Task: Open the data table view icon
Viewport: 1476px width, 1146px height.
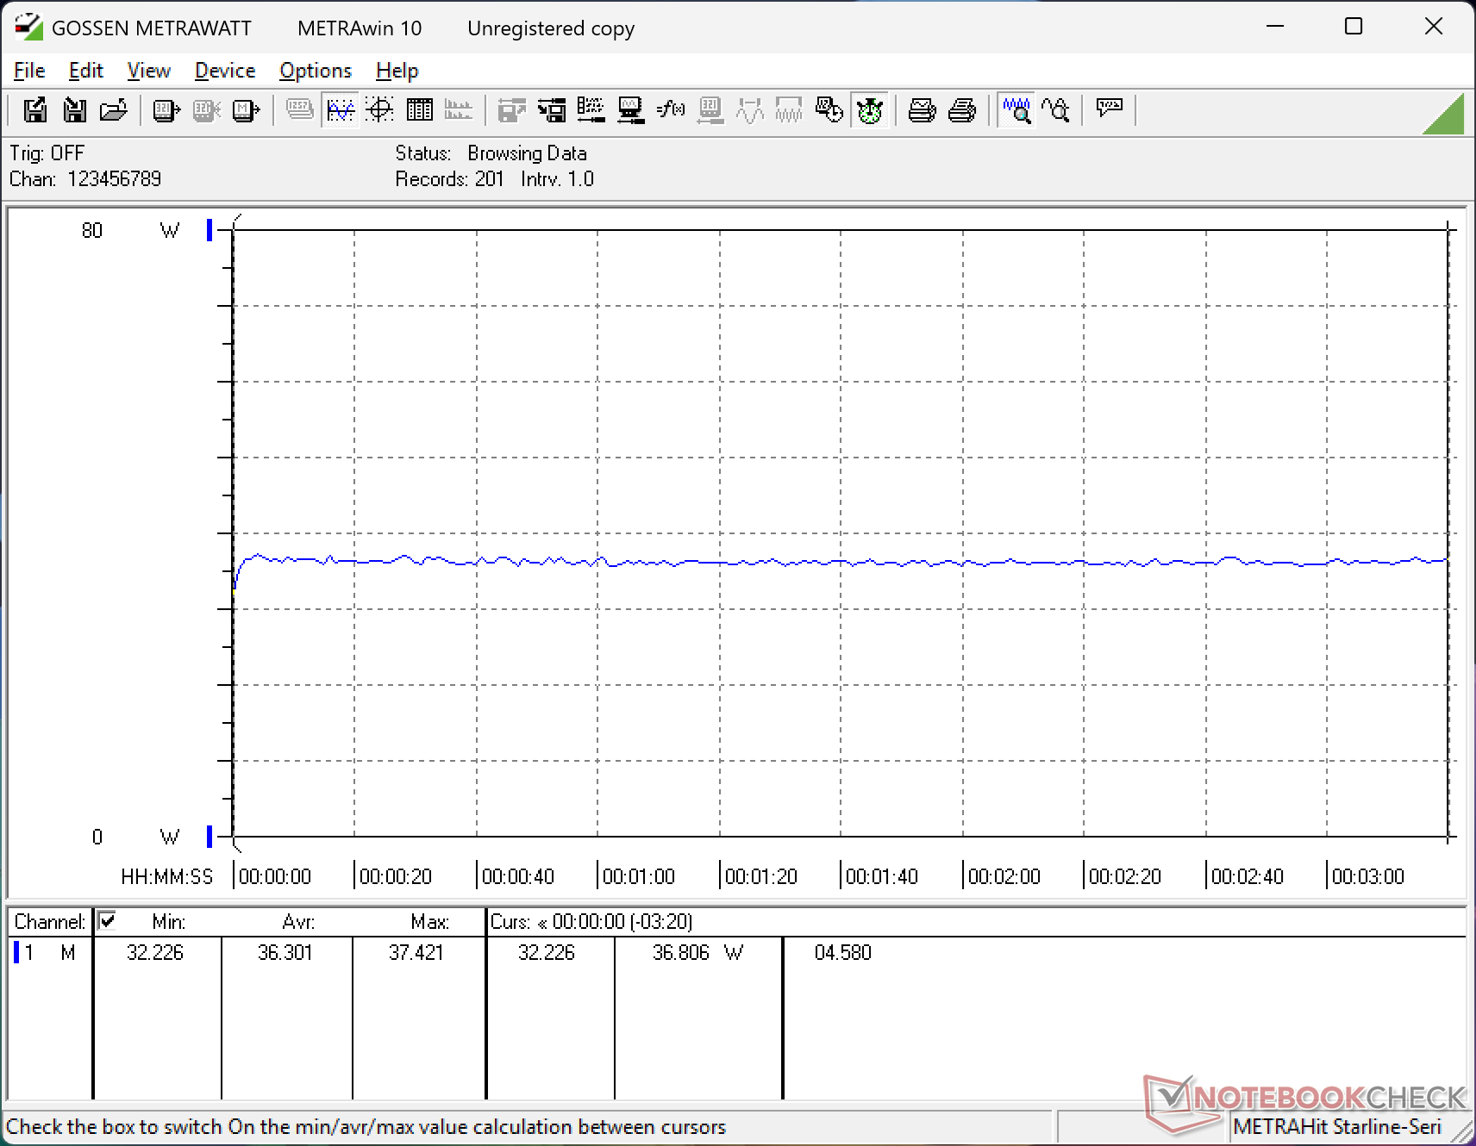Action: [x=420, y=110]
